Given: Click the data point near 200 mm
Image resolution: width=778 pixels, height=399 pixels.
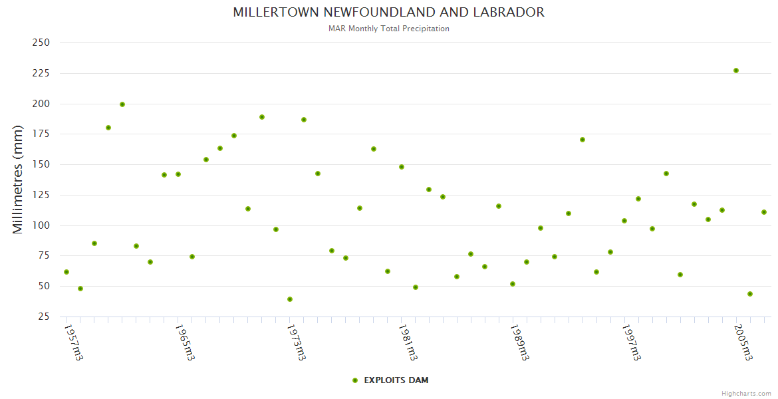Looking at the screenshot, I should tap(122, 104).
